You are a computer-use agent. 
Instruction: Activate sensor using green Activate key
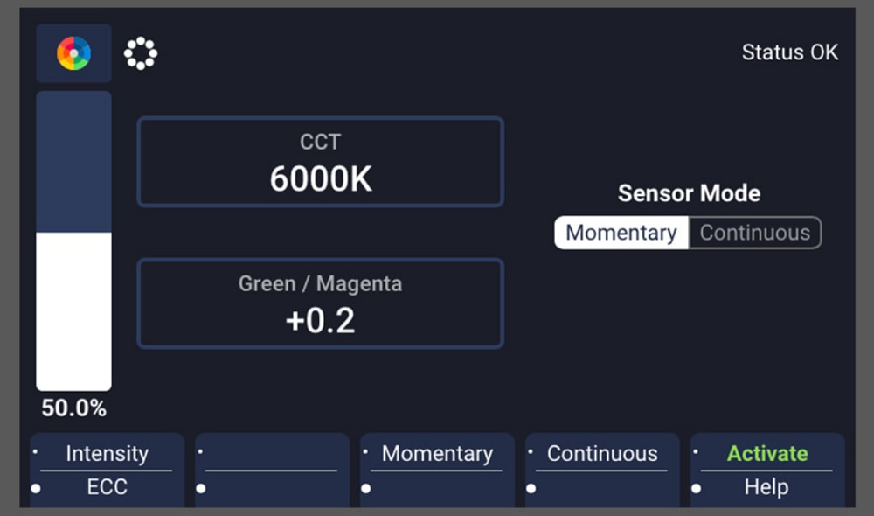[x=767, y=454]
